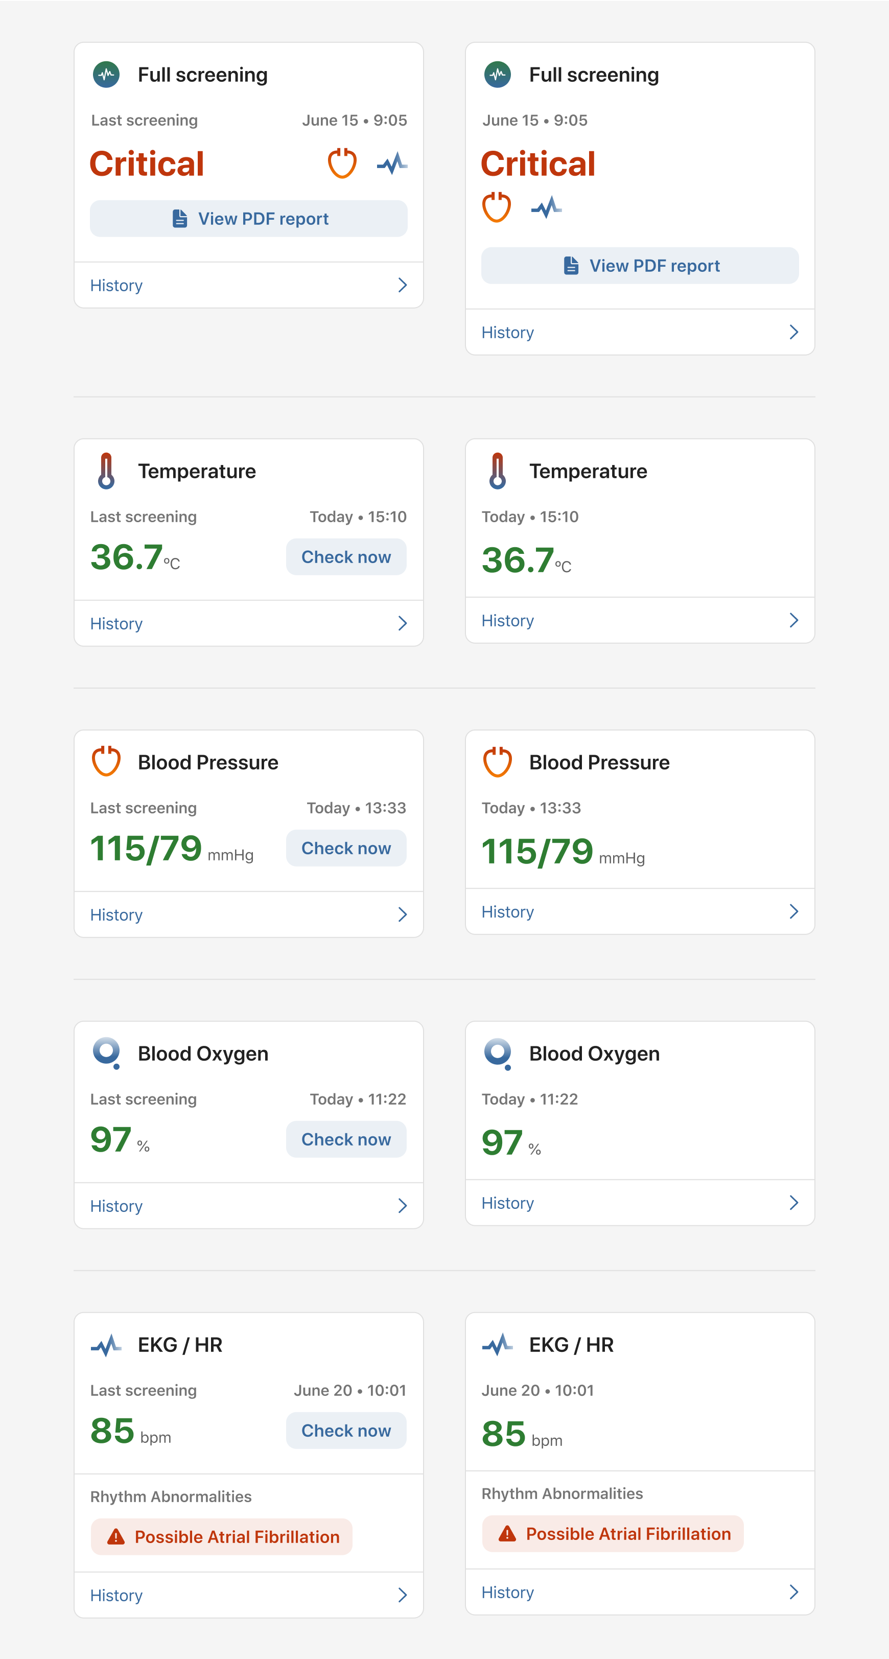
Task: Click the oxygen bubble icon on the right Blood Oxygen card
Action: coord(498,1053)
